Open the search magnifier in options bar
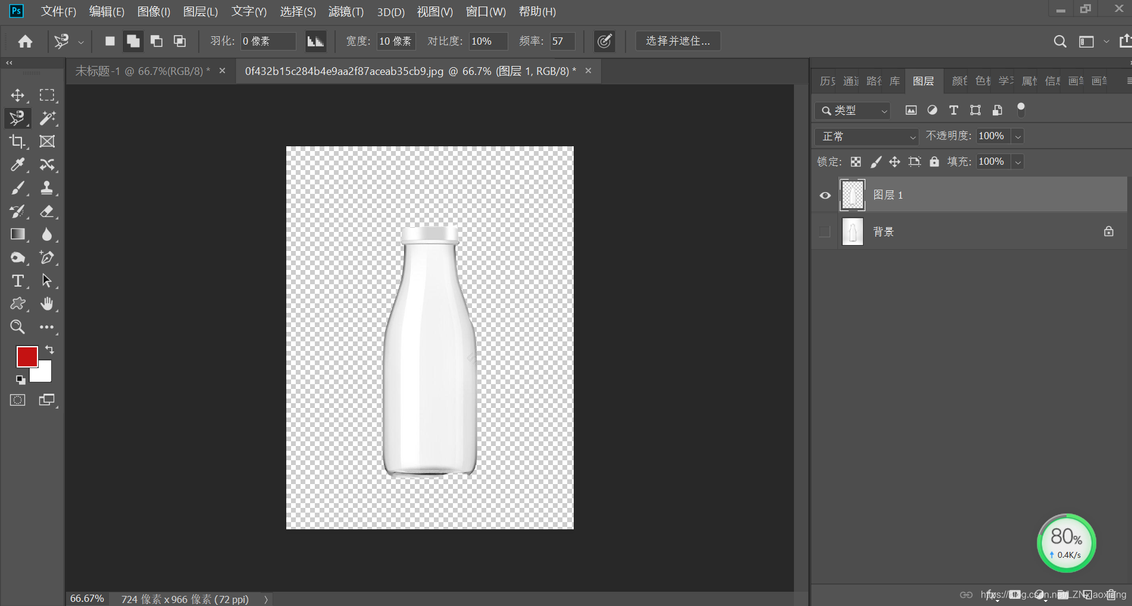 (x=1060, y=41)
